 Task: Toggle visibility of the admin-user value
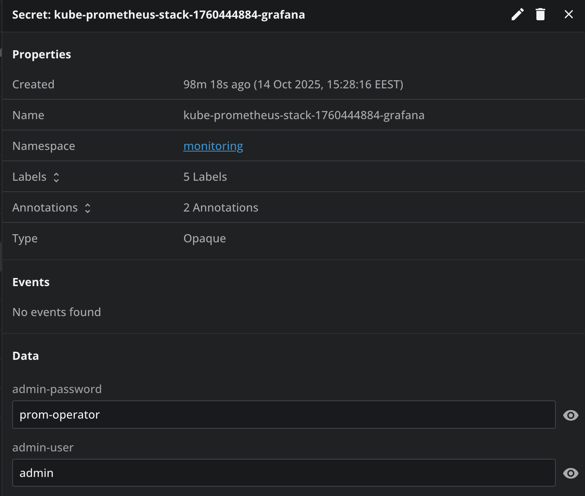pyautogui.click(x=570, y=473)
